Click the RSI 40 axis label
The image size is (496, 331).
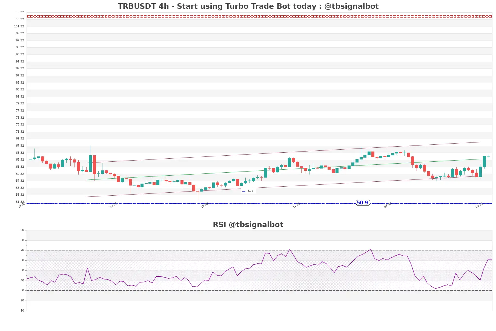pos(22,281)
